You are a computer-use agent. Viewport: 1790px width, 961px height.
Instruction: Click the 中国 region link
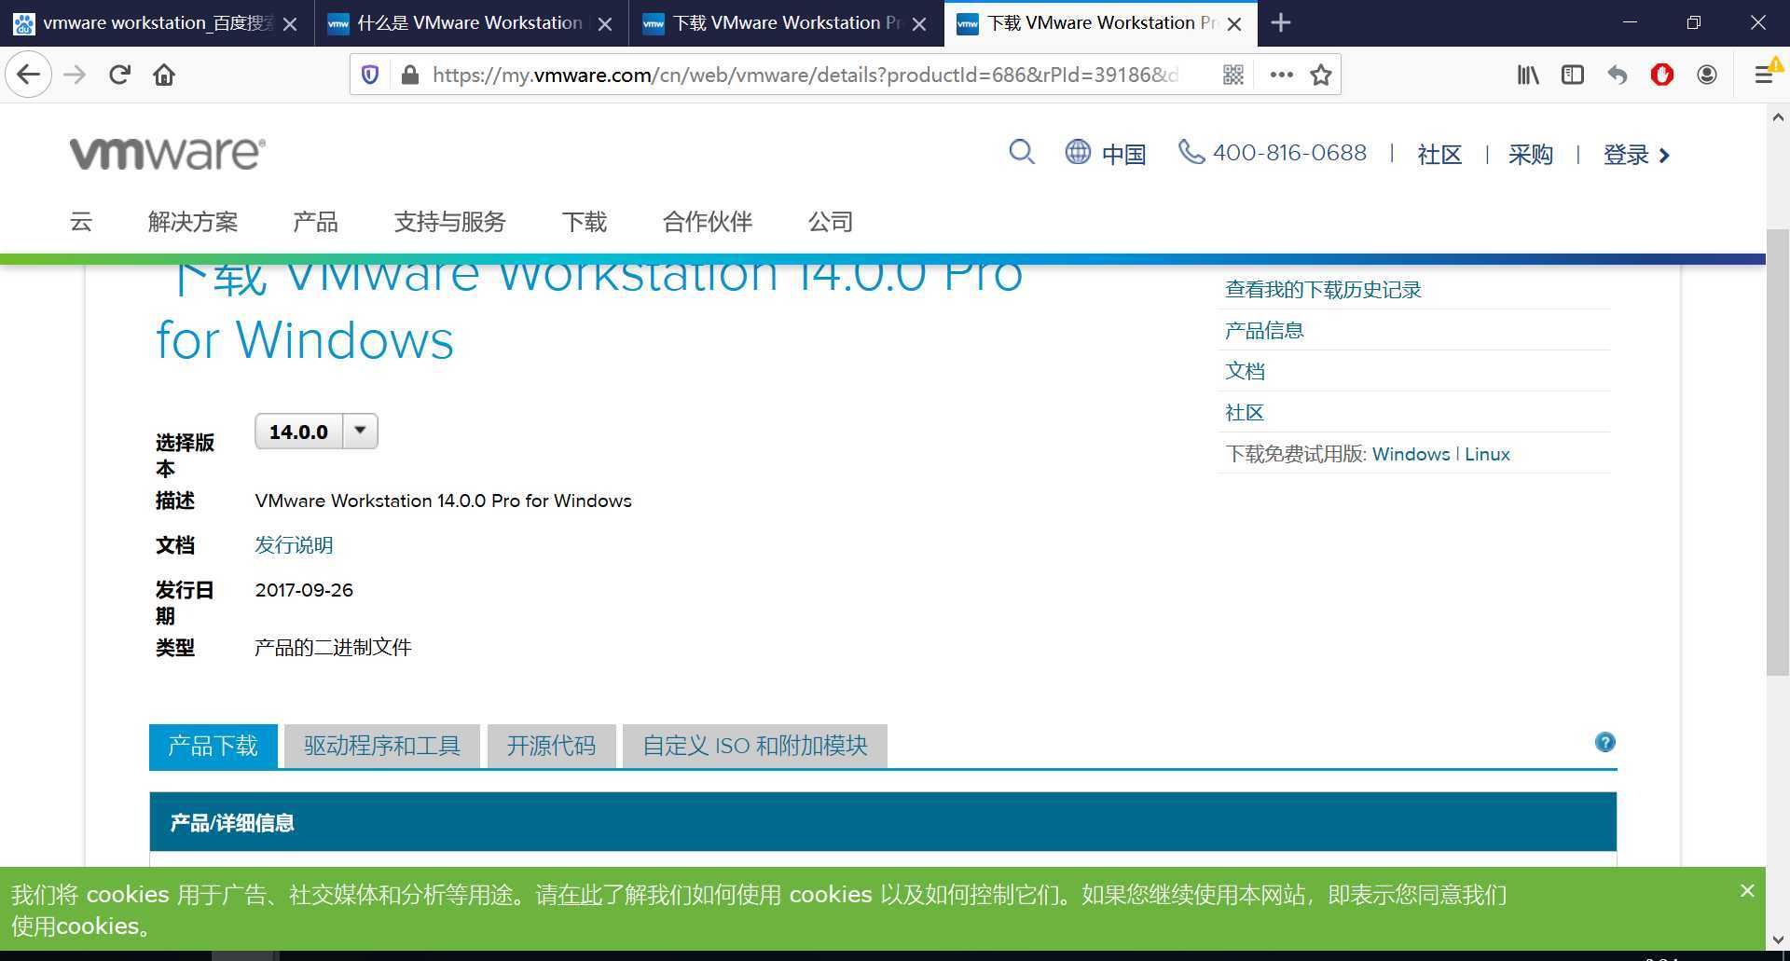(x=1123, y=154)
